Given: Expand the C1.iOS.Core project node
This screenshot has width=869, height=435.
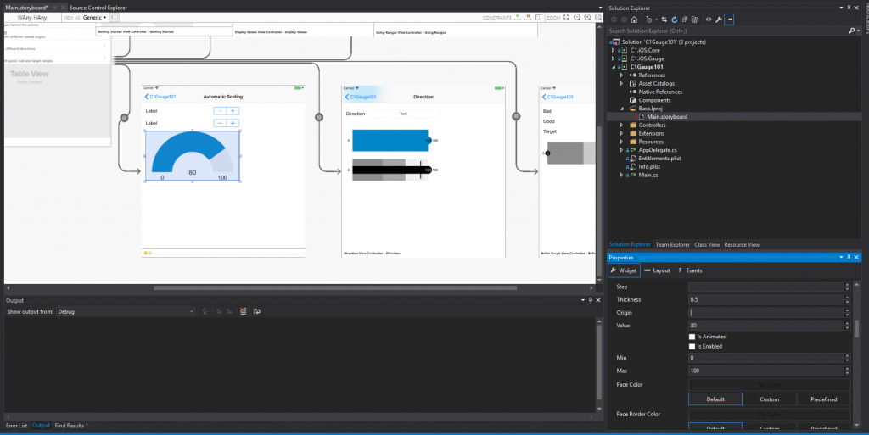Looking at the screenshot, I should coord(613,50).
